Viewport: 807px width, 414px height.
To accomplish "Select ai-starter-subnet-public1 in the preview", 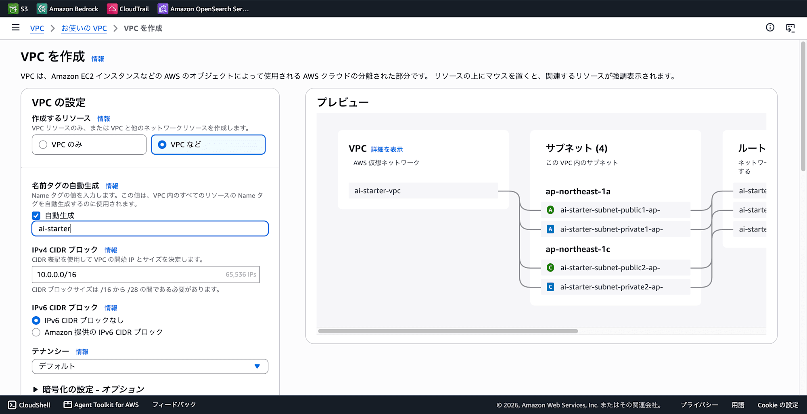I will [x=615, y=210].
